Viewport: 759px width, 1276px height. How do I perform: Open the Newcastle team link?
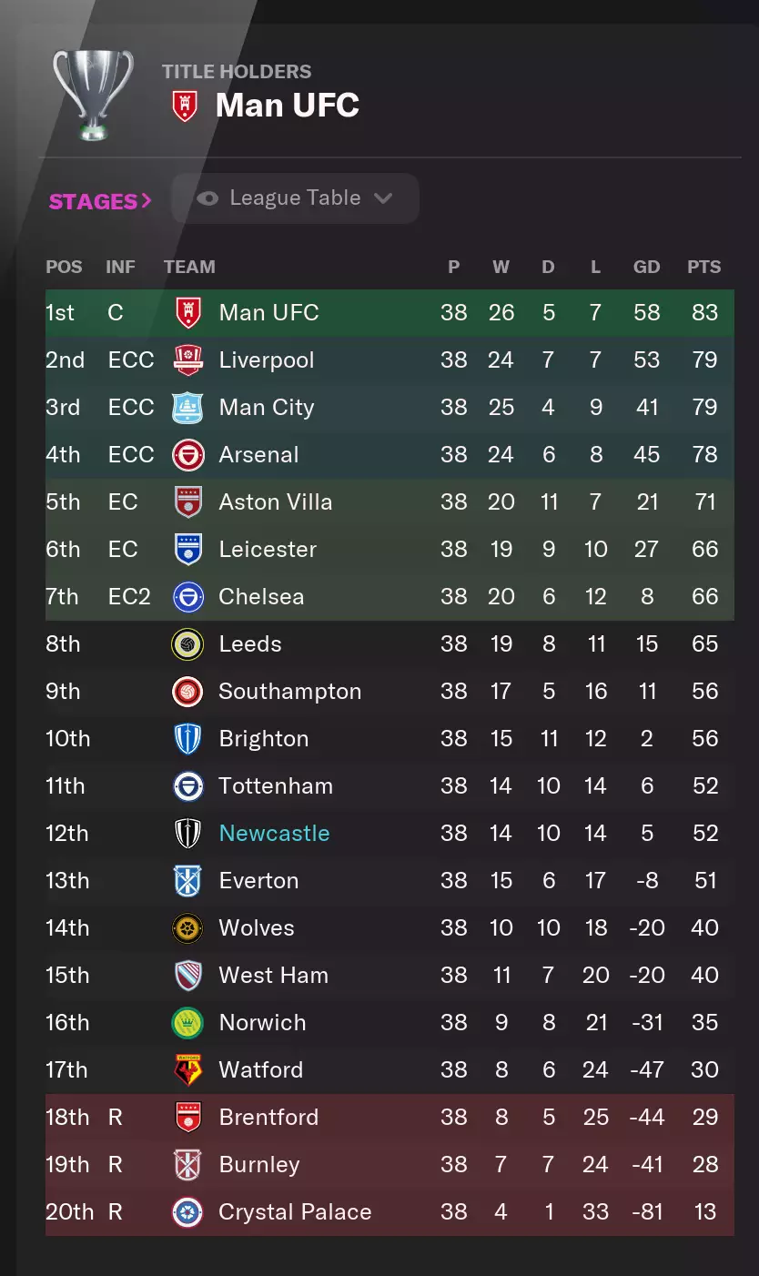274,834
